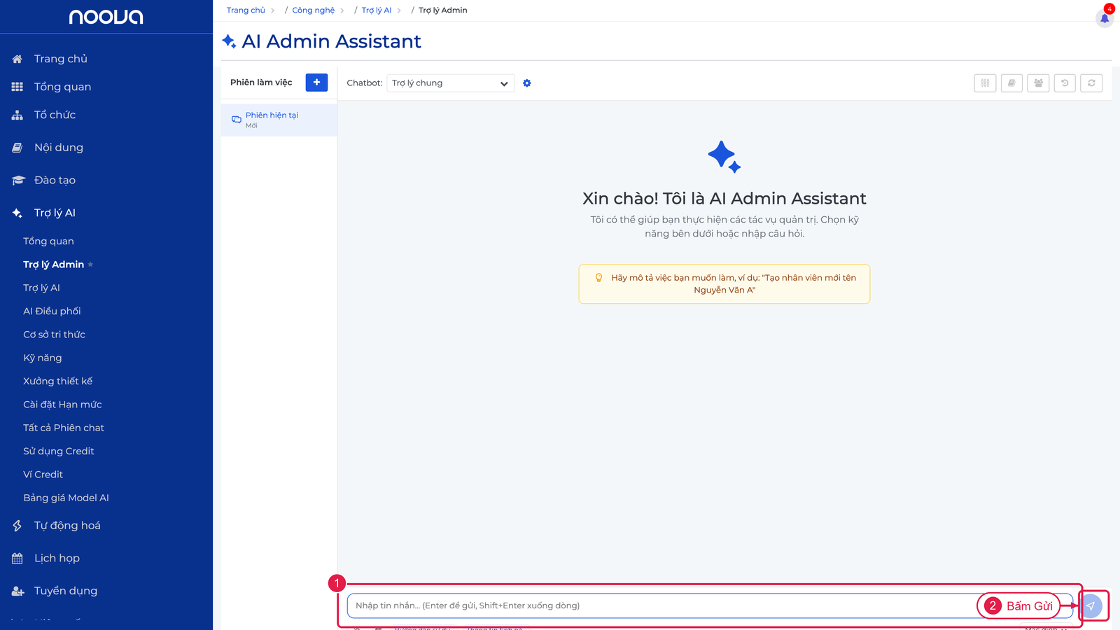Image resolution: width=1120 pixels, height=630 pixels.
Task: Click the 'Hãy mô tả việc bạn muốn làm' hint
Action: [724, 284]
